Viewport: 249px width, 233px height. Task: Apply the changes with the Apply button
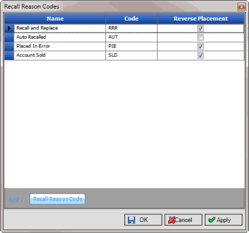coord(223,220)
